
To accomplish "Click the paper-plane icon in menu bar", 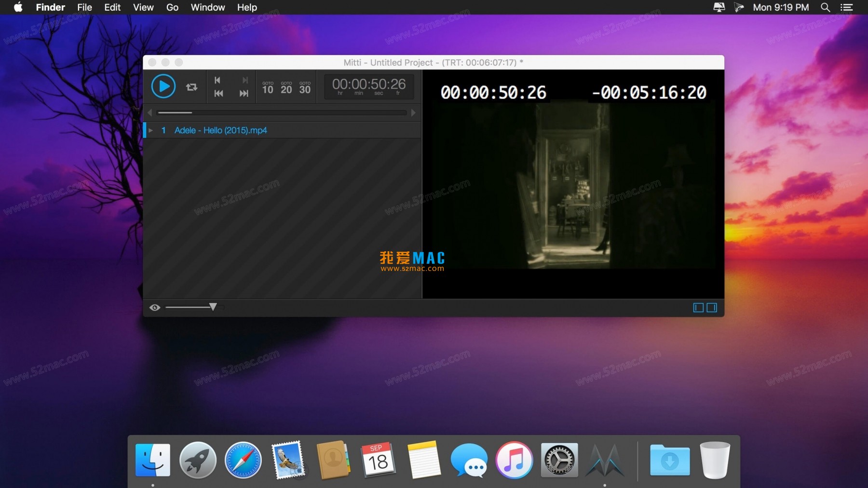I will click(x=739, y=7).
